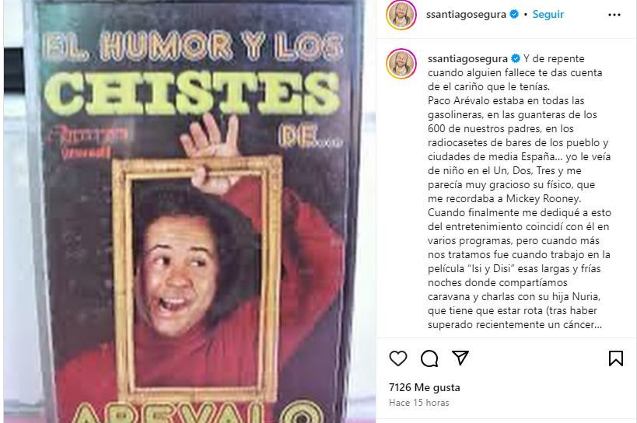Viewport: 637px width, 423px height.
Task: Click the gold picture frame in the photo
Action: point(197,278)
